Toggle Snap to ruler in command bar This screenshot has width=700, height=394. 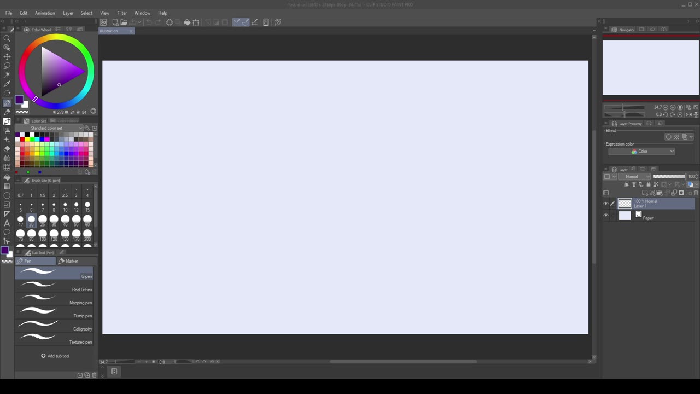[236, 22]
